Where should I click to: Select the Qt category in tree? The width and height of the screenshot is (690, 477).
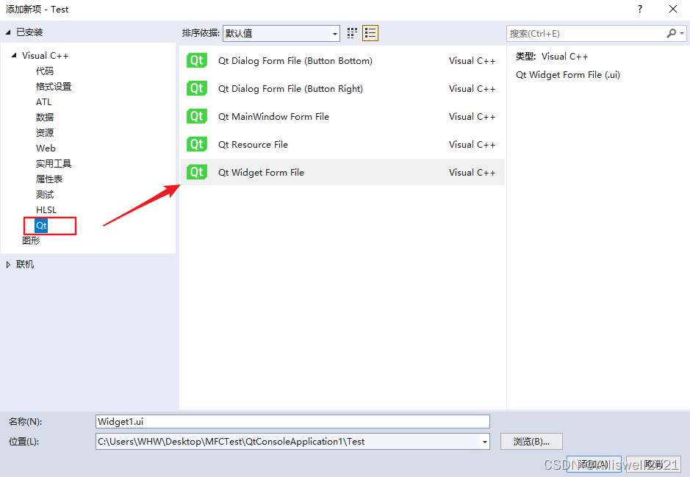pyautogui.click(x=41, y=226)
